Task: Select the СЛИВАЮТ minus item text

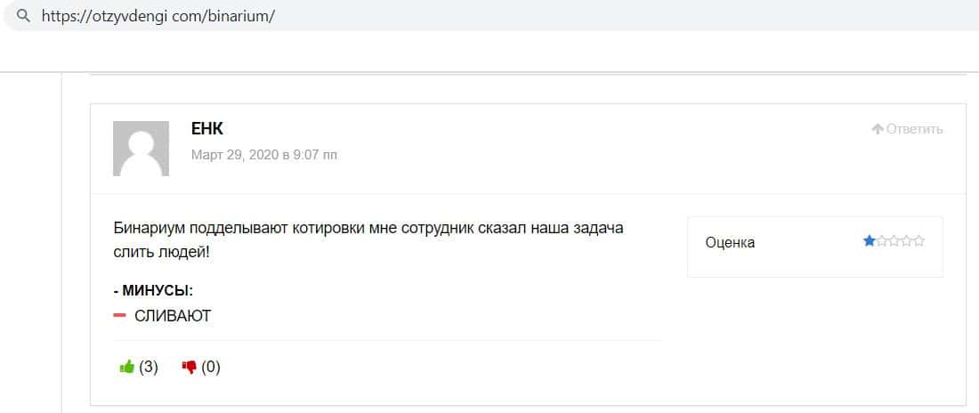Action: (173, 316)
